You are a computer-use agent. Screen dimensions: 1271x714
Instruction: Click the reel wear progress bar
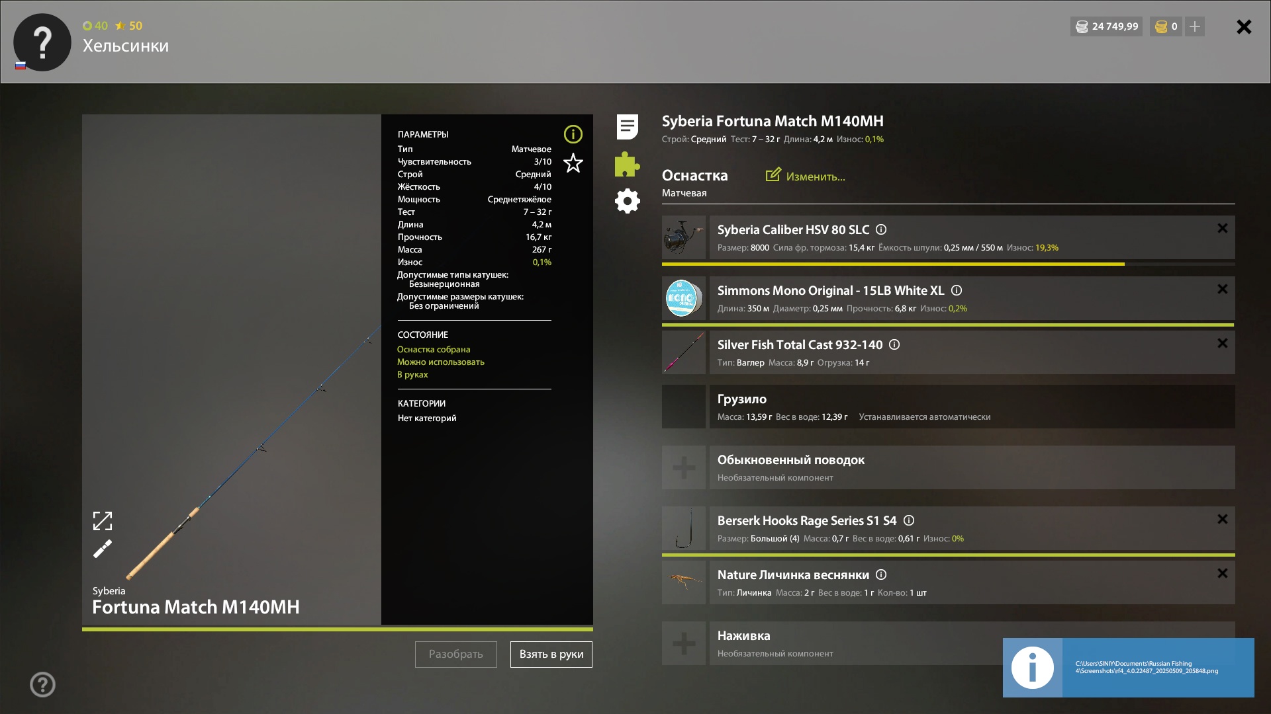click(x=949, y=264)
